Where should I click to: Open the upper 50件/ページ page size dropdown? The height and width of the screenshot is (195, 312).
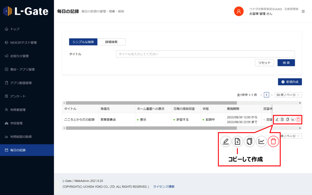(288, 95)
